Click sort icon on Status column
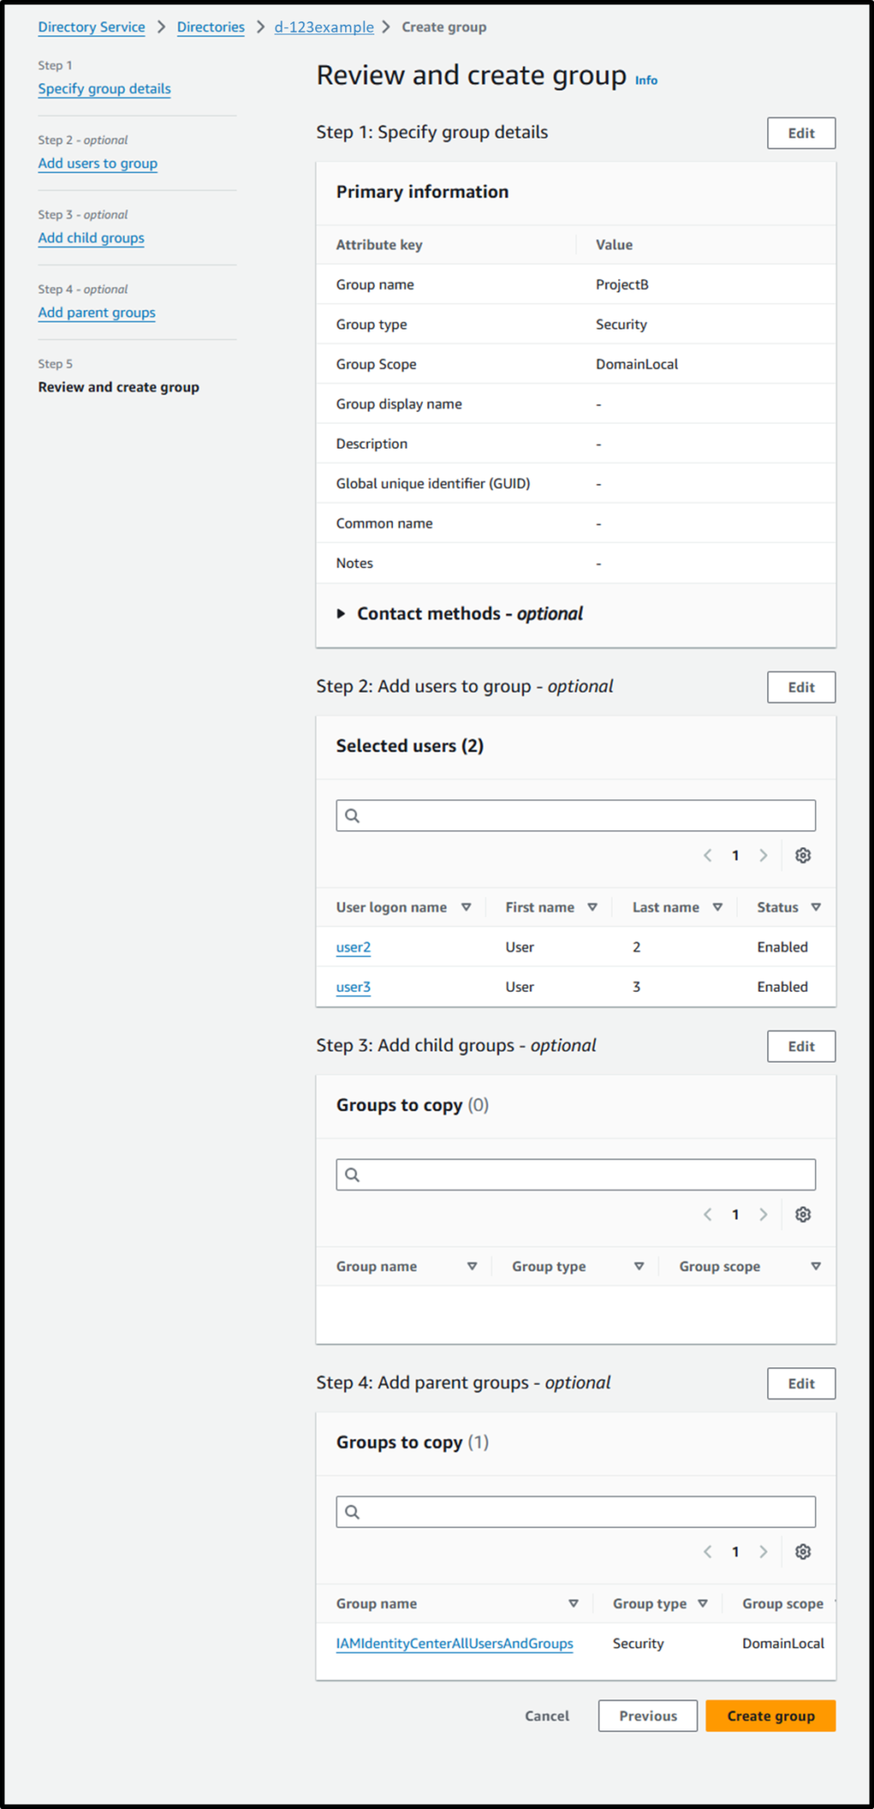This screenshot has height=1809, width=874. (814, 907)
